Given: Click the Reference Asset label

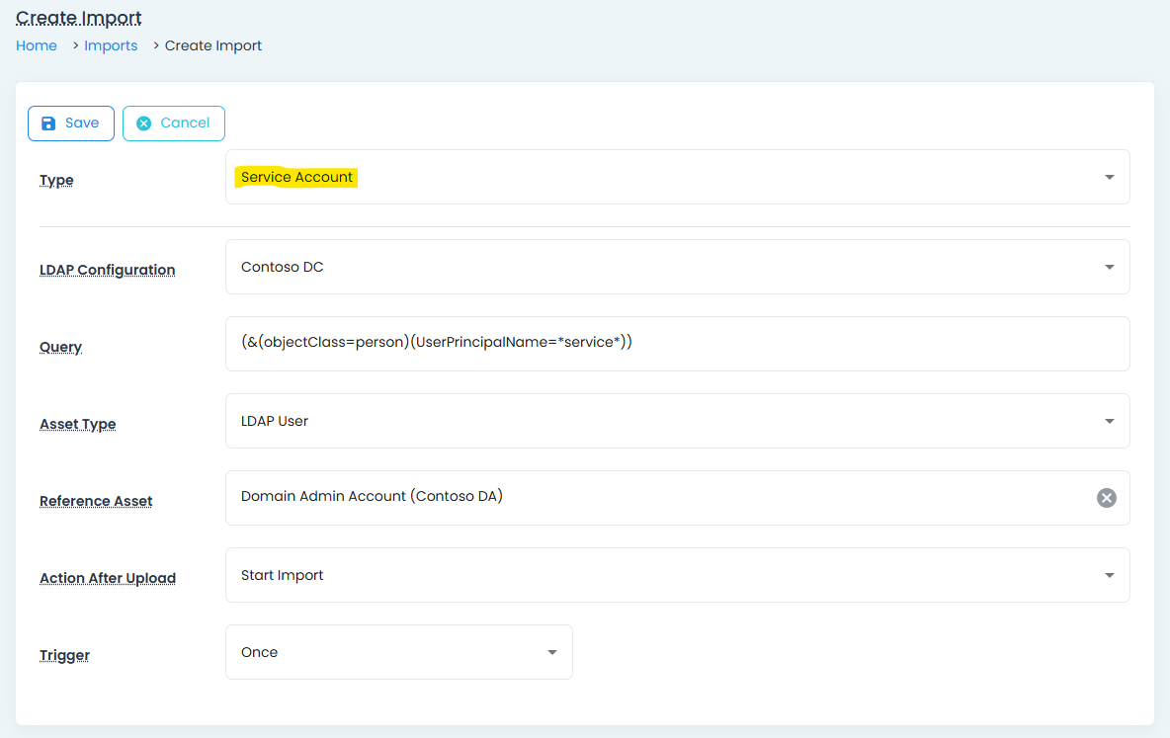Looking at the screenshot, I should (x=96, y=501).
